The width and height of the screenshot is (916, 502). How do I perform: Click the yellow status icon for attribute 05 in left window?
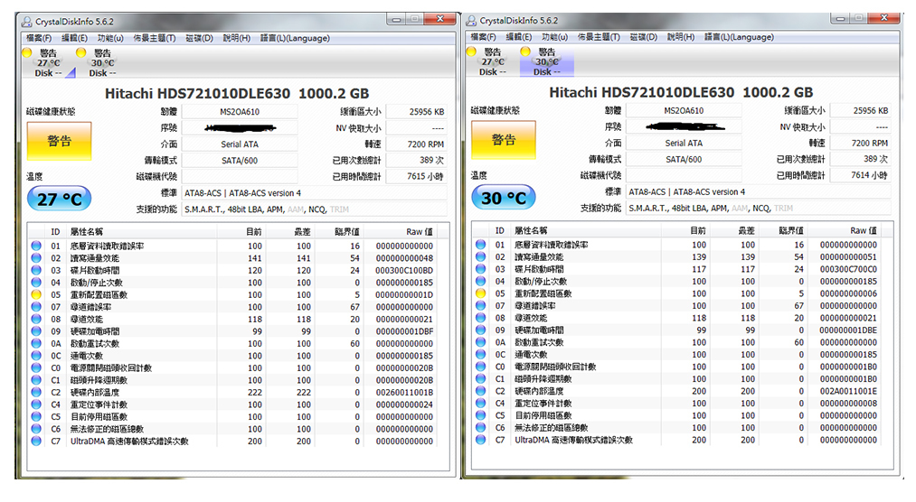pos(36,294)
